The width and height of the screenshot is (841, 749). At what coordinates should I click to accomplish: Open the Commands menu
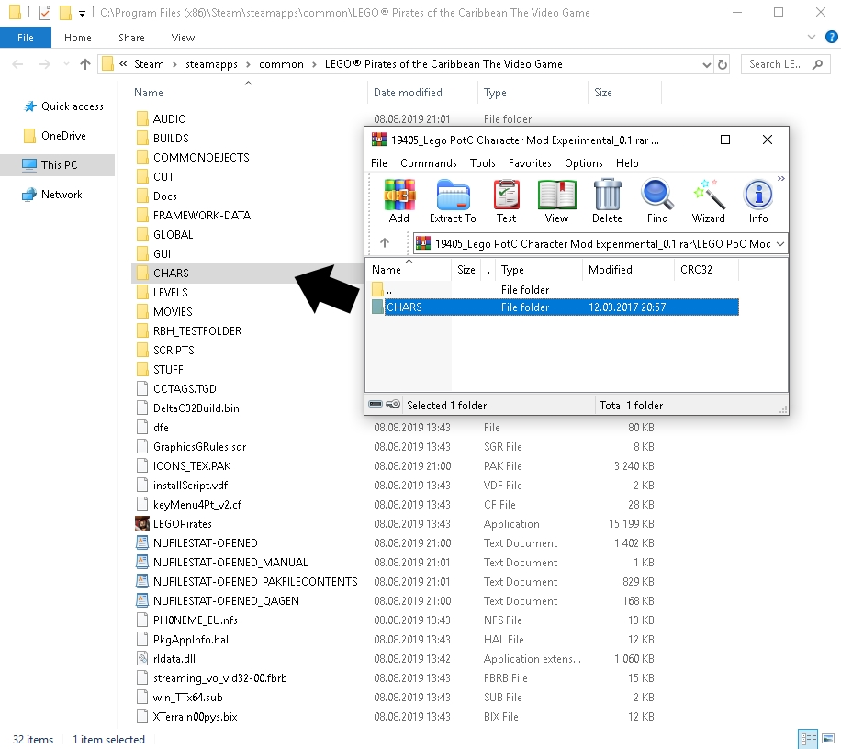tap(429, 163)
